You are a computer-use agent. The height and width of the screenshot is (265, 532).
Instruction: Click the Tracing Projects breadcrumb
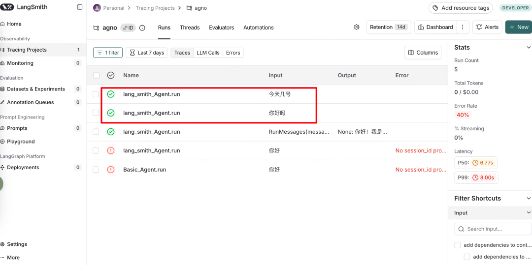coord(155,8)
